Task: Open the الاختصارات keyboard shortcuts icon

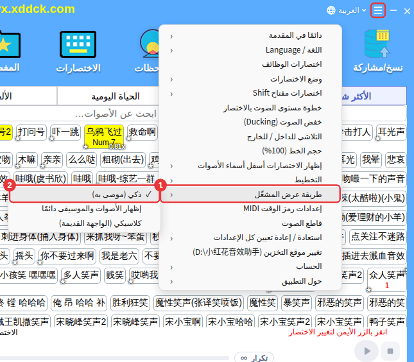Action: click(78, 44)
